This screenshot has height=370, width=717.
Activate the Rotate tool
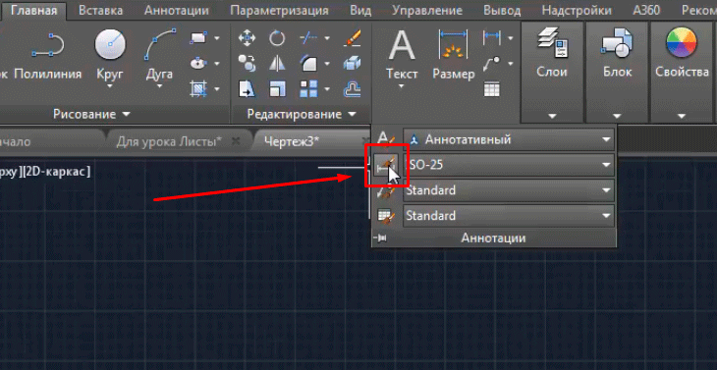click(277, 38)
